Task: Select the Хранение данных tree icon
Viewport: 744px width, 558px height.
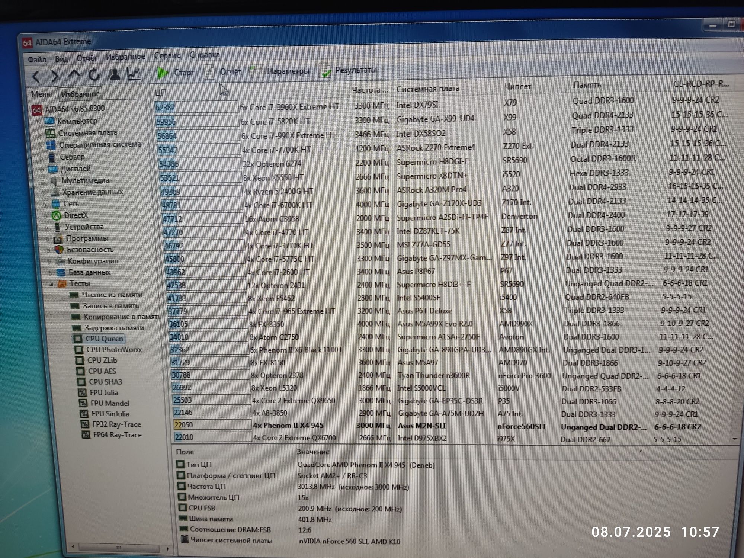Action: point(55,192)
